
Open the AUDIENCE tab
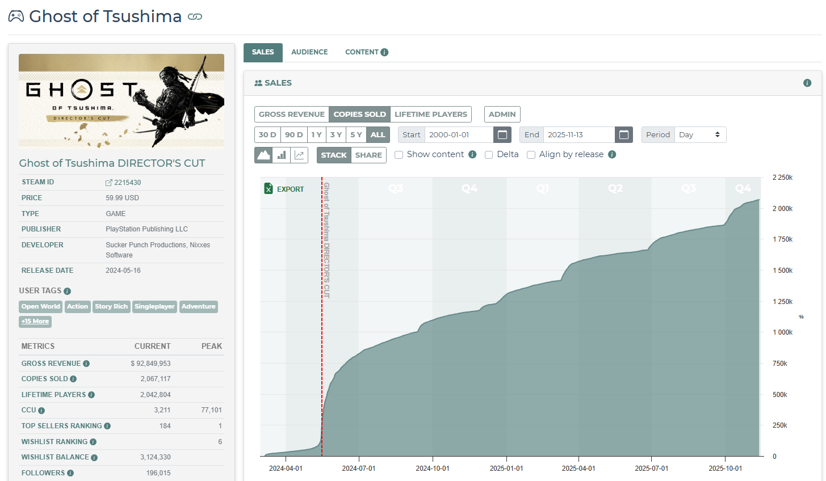click(x=309, y=52)
